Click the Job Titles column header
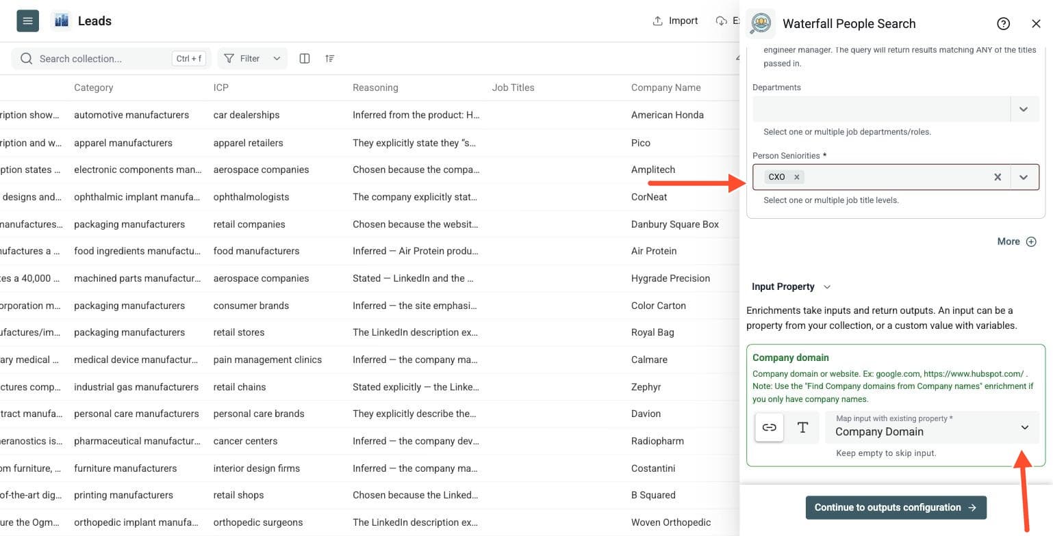Screen dimensions: 1053x536 (513, 88)
